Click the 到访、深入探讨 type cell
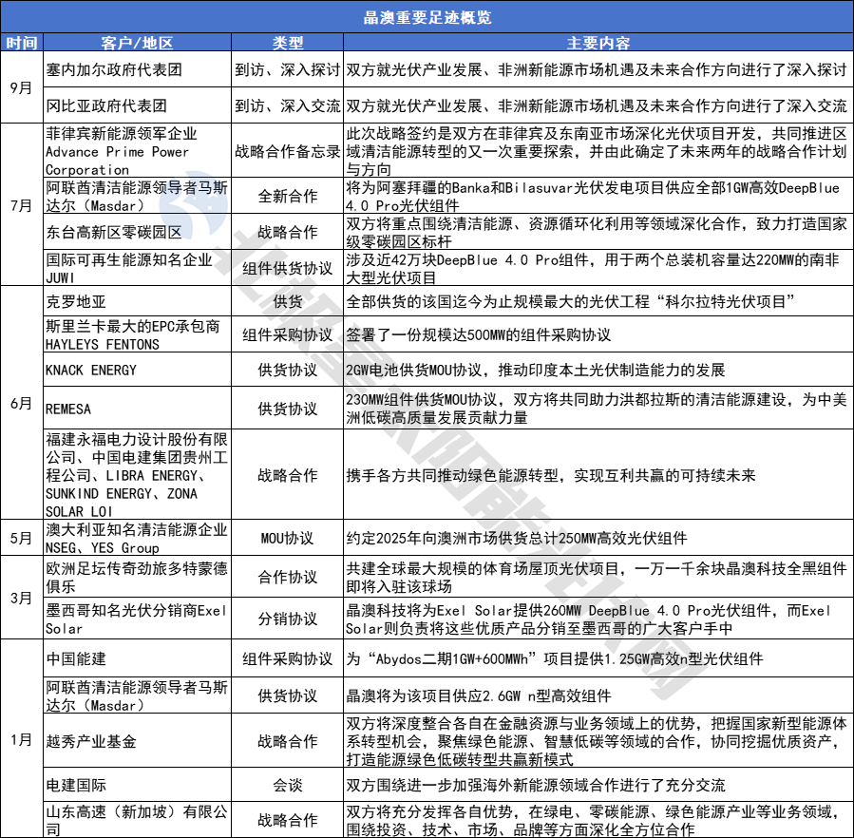 288,69
